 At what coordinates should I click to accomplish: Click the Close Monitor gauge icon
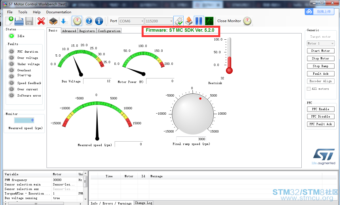[x=247, y=21]
